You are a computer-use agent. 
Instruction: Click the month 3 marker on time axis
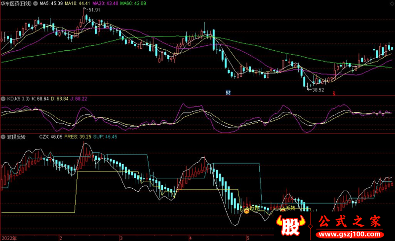coord(121,238)
